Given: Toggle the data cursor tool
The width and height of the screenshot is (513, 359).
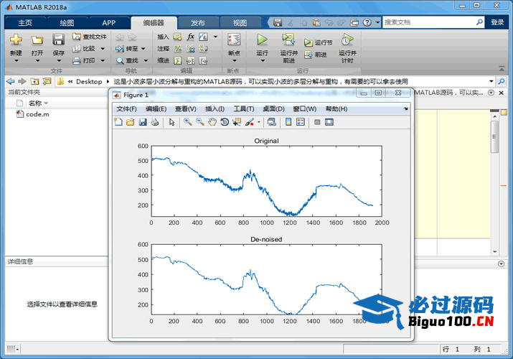Looking at the screenshot, I should coord(237,122).
